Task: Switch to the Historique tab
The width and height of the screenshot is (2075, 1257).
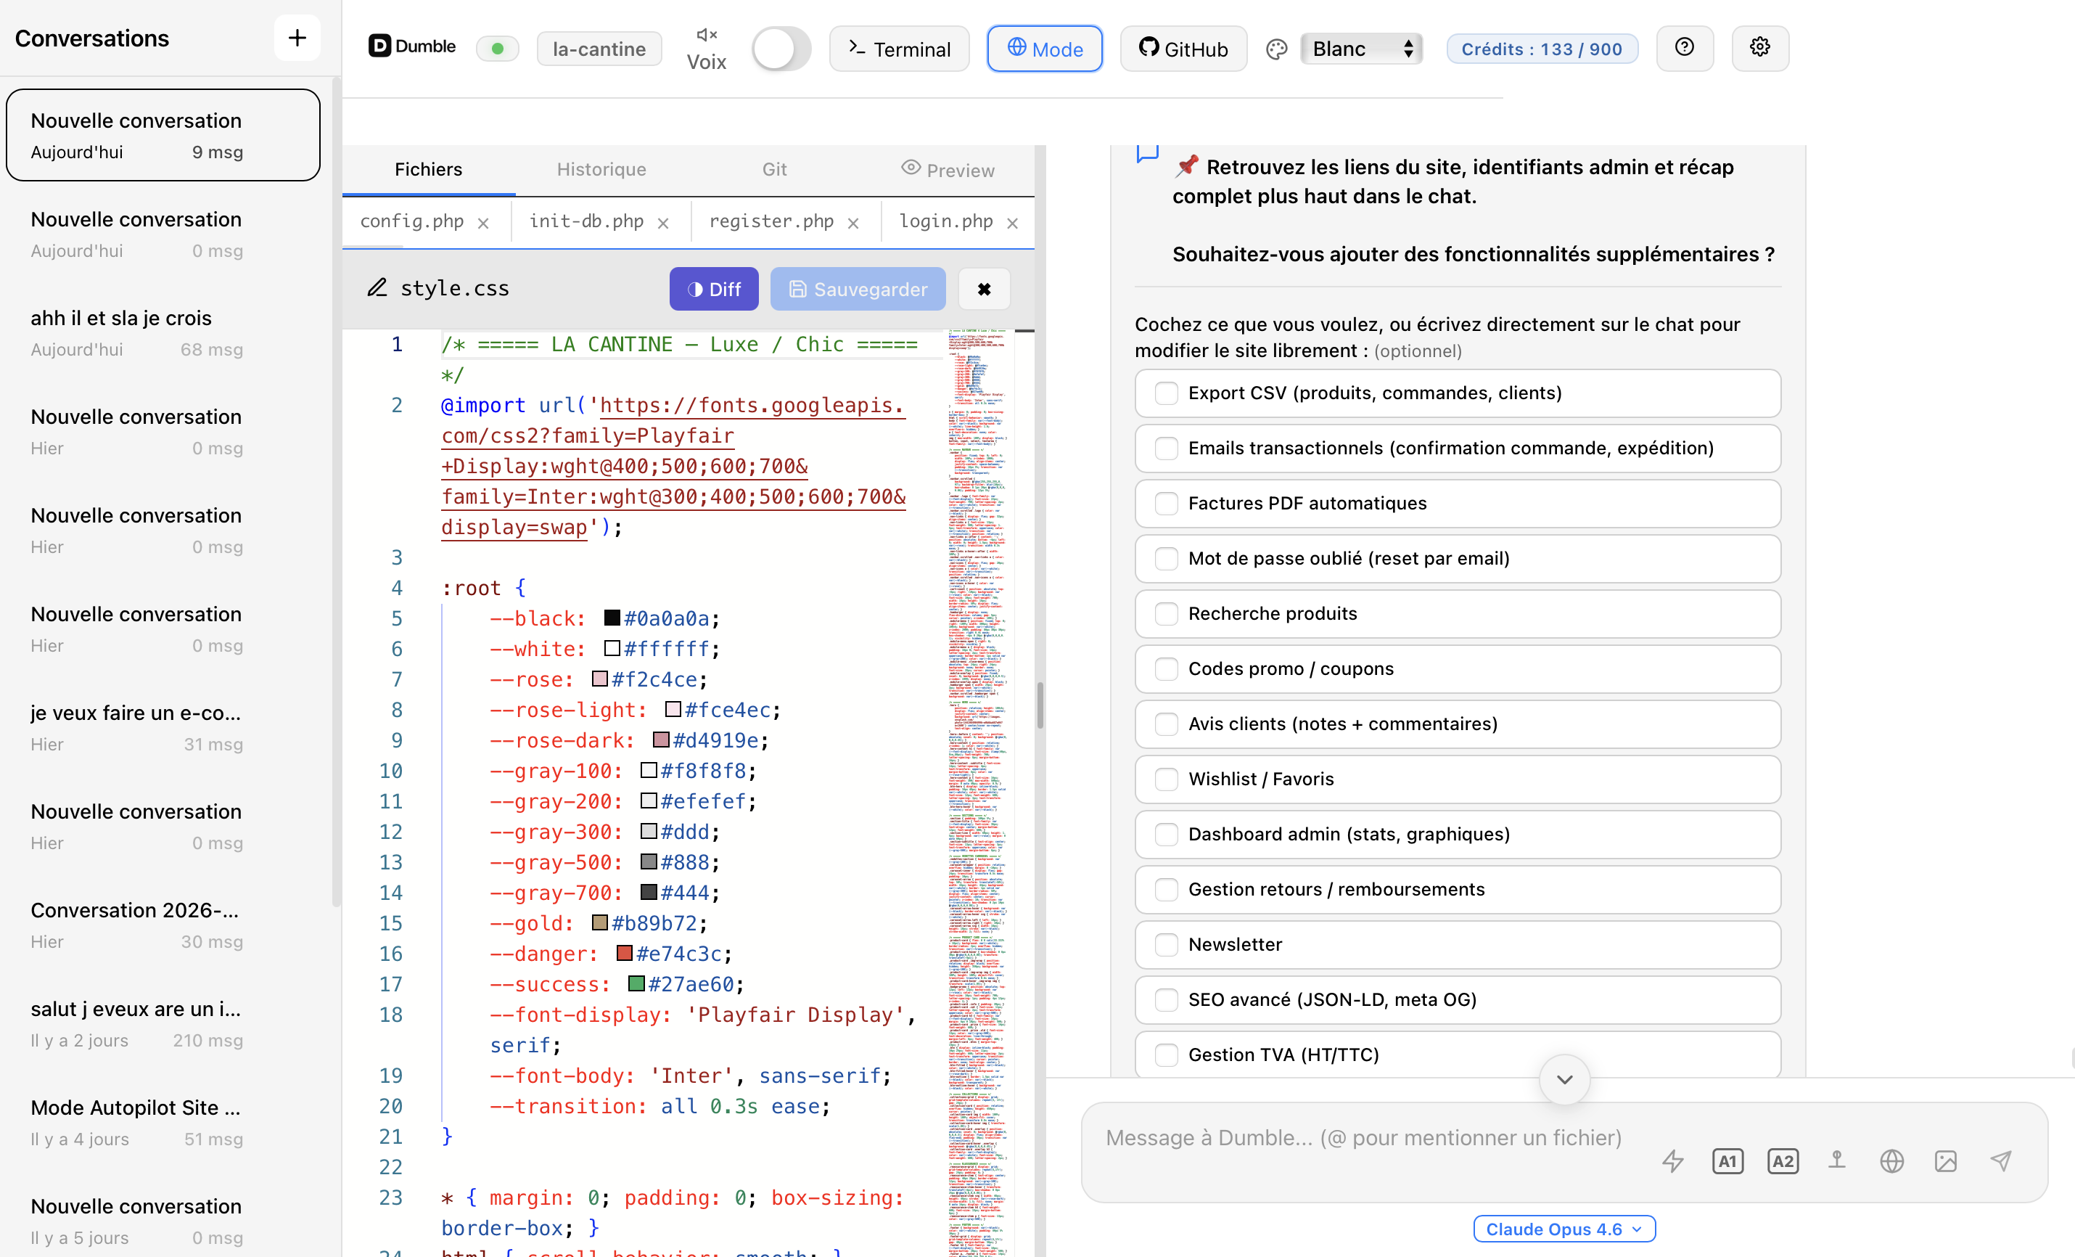Action: point(601,168)
